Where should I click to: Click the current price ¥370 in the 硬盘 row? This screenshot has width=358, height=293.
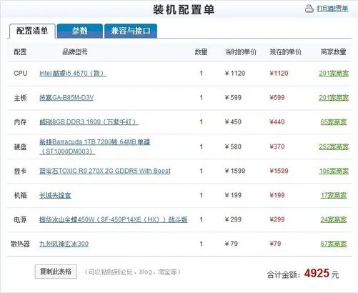[277, 146]
